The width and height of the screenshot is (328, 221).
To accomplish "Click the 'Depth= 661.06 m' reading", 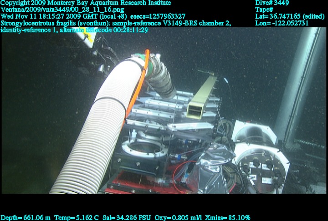I will tap(26, 218).
